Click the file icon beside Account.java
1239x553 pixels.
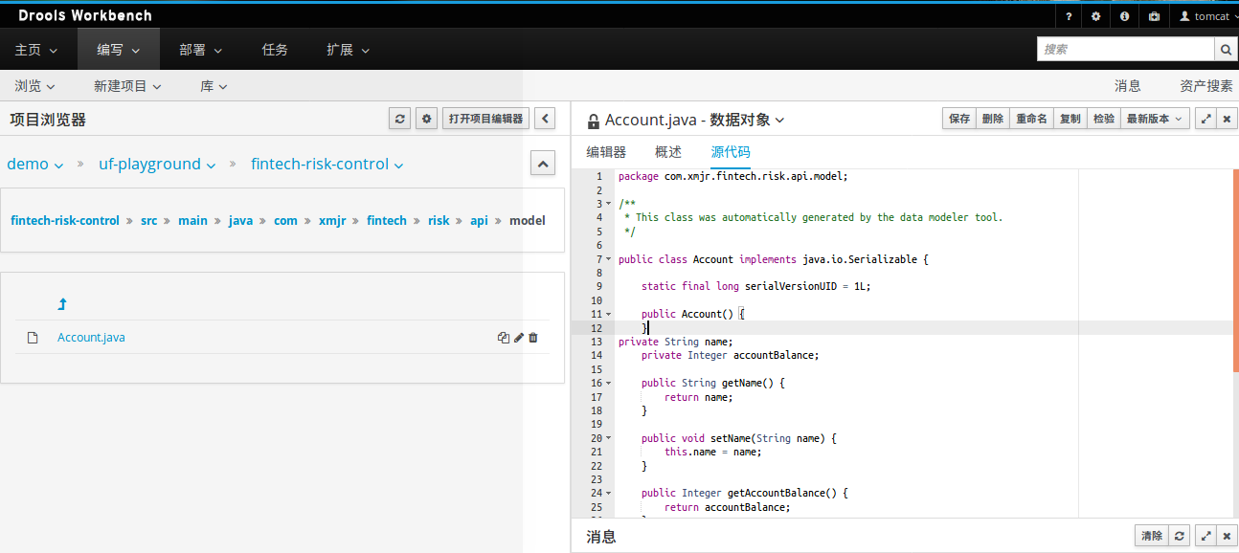(x=33, y=338)
